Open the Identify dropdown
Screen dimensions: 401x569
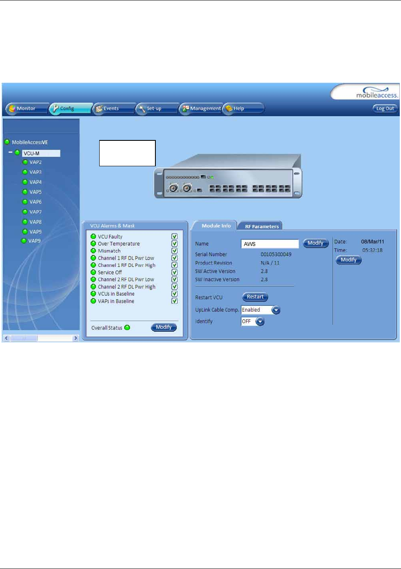[260, 321]
